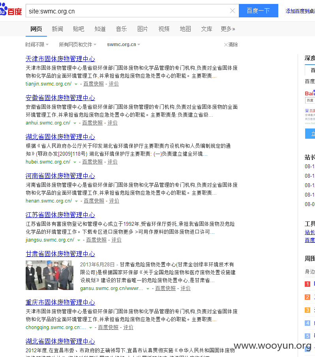This screenshot has width=315, height=357.
Task: Switch to the 新闻 tab
Action: click(58, 29)
